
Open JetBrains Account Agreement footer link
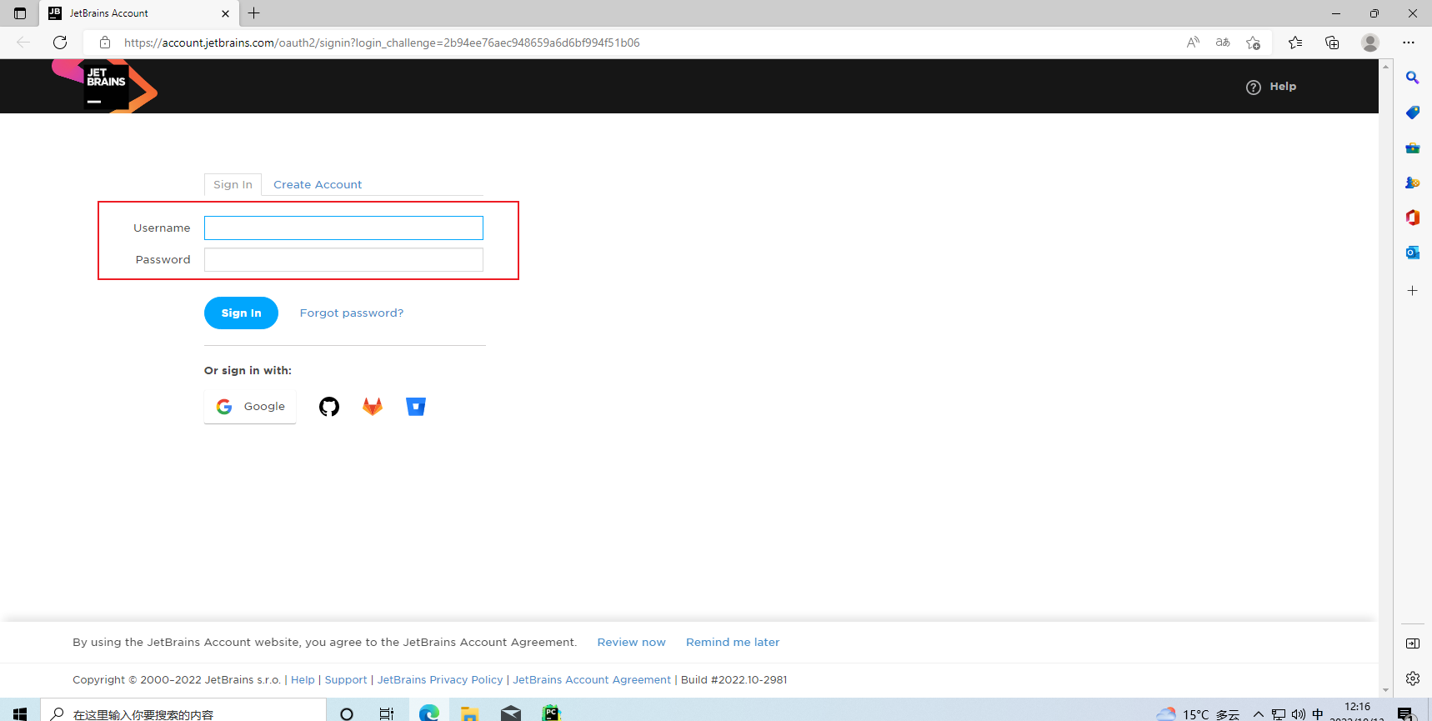[592, 680]
